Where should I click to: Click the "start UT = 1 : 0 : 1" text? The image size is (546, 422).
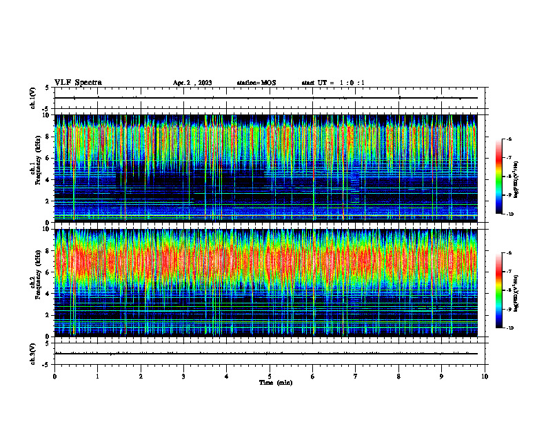(333, 83)
